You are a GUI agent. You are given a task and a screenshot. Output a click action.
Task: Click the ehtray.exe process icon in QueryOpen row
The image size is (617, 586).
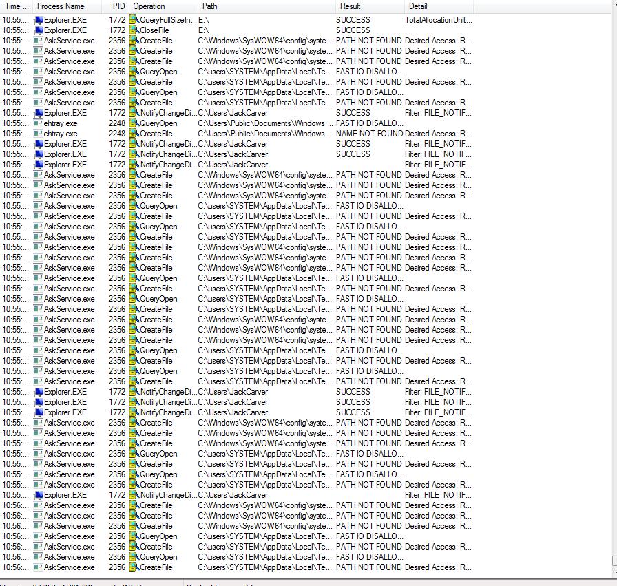[x=38, y=123]
